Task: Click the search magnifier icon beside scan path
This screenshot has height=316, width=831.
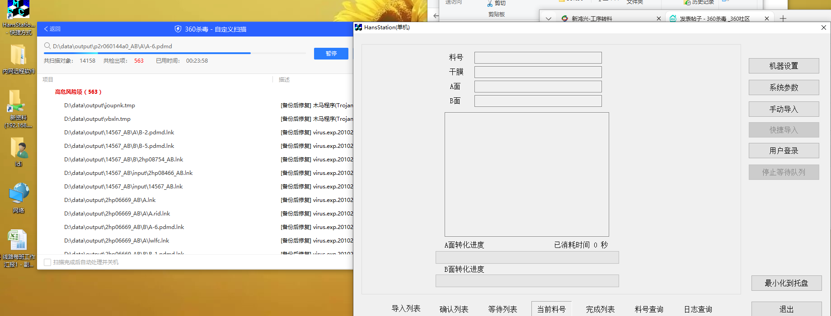Action: 47,46
